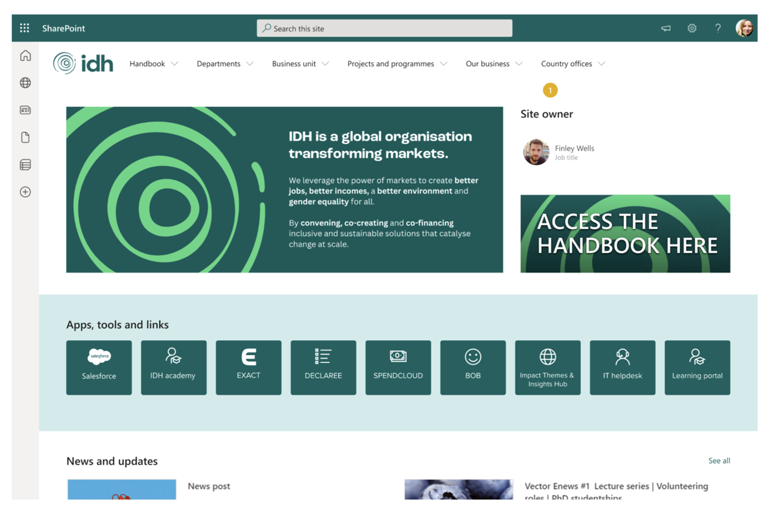This screenshot has height=514, width=769.
Task: Open the globe My sites icon
Action: point(25,83)
